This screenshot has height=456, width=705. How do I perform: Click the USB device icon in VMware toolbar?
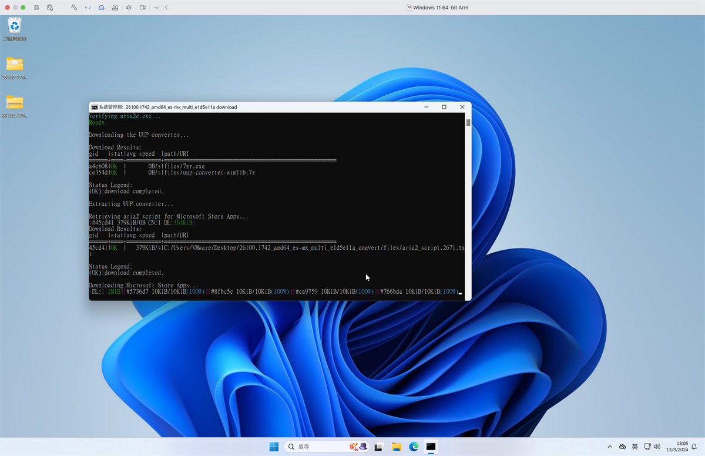pos(156,8)
